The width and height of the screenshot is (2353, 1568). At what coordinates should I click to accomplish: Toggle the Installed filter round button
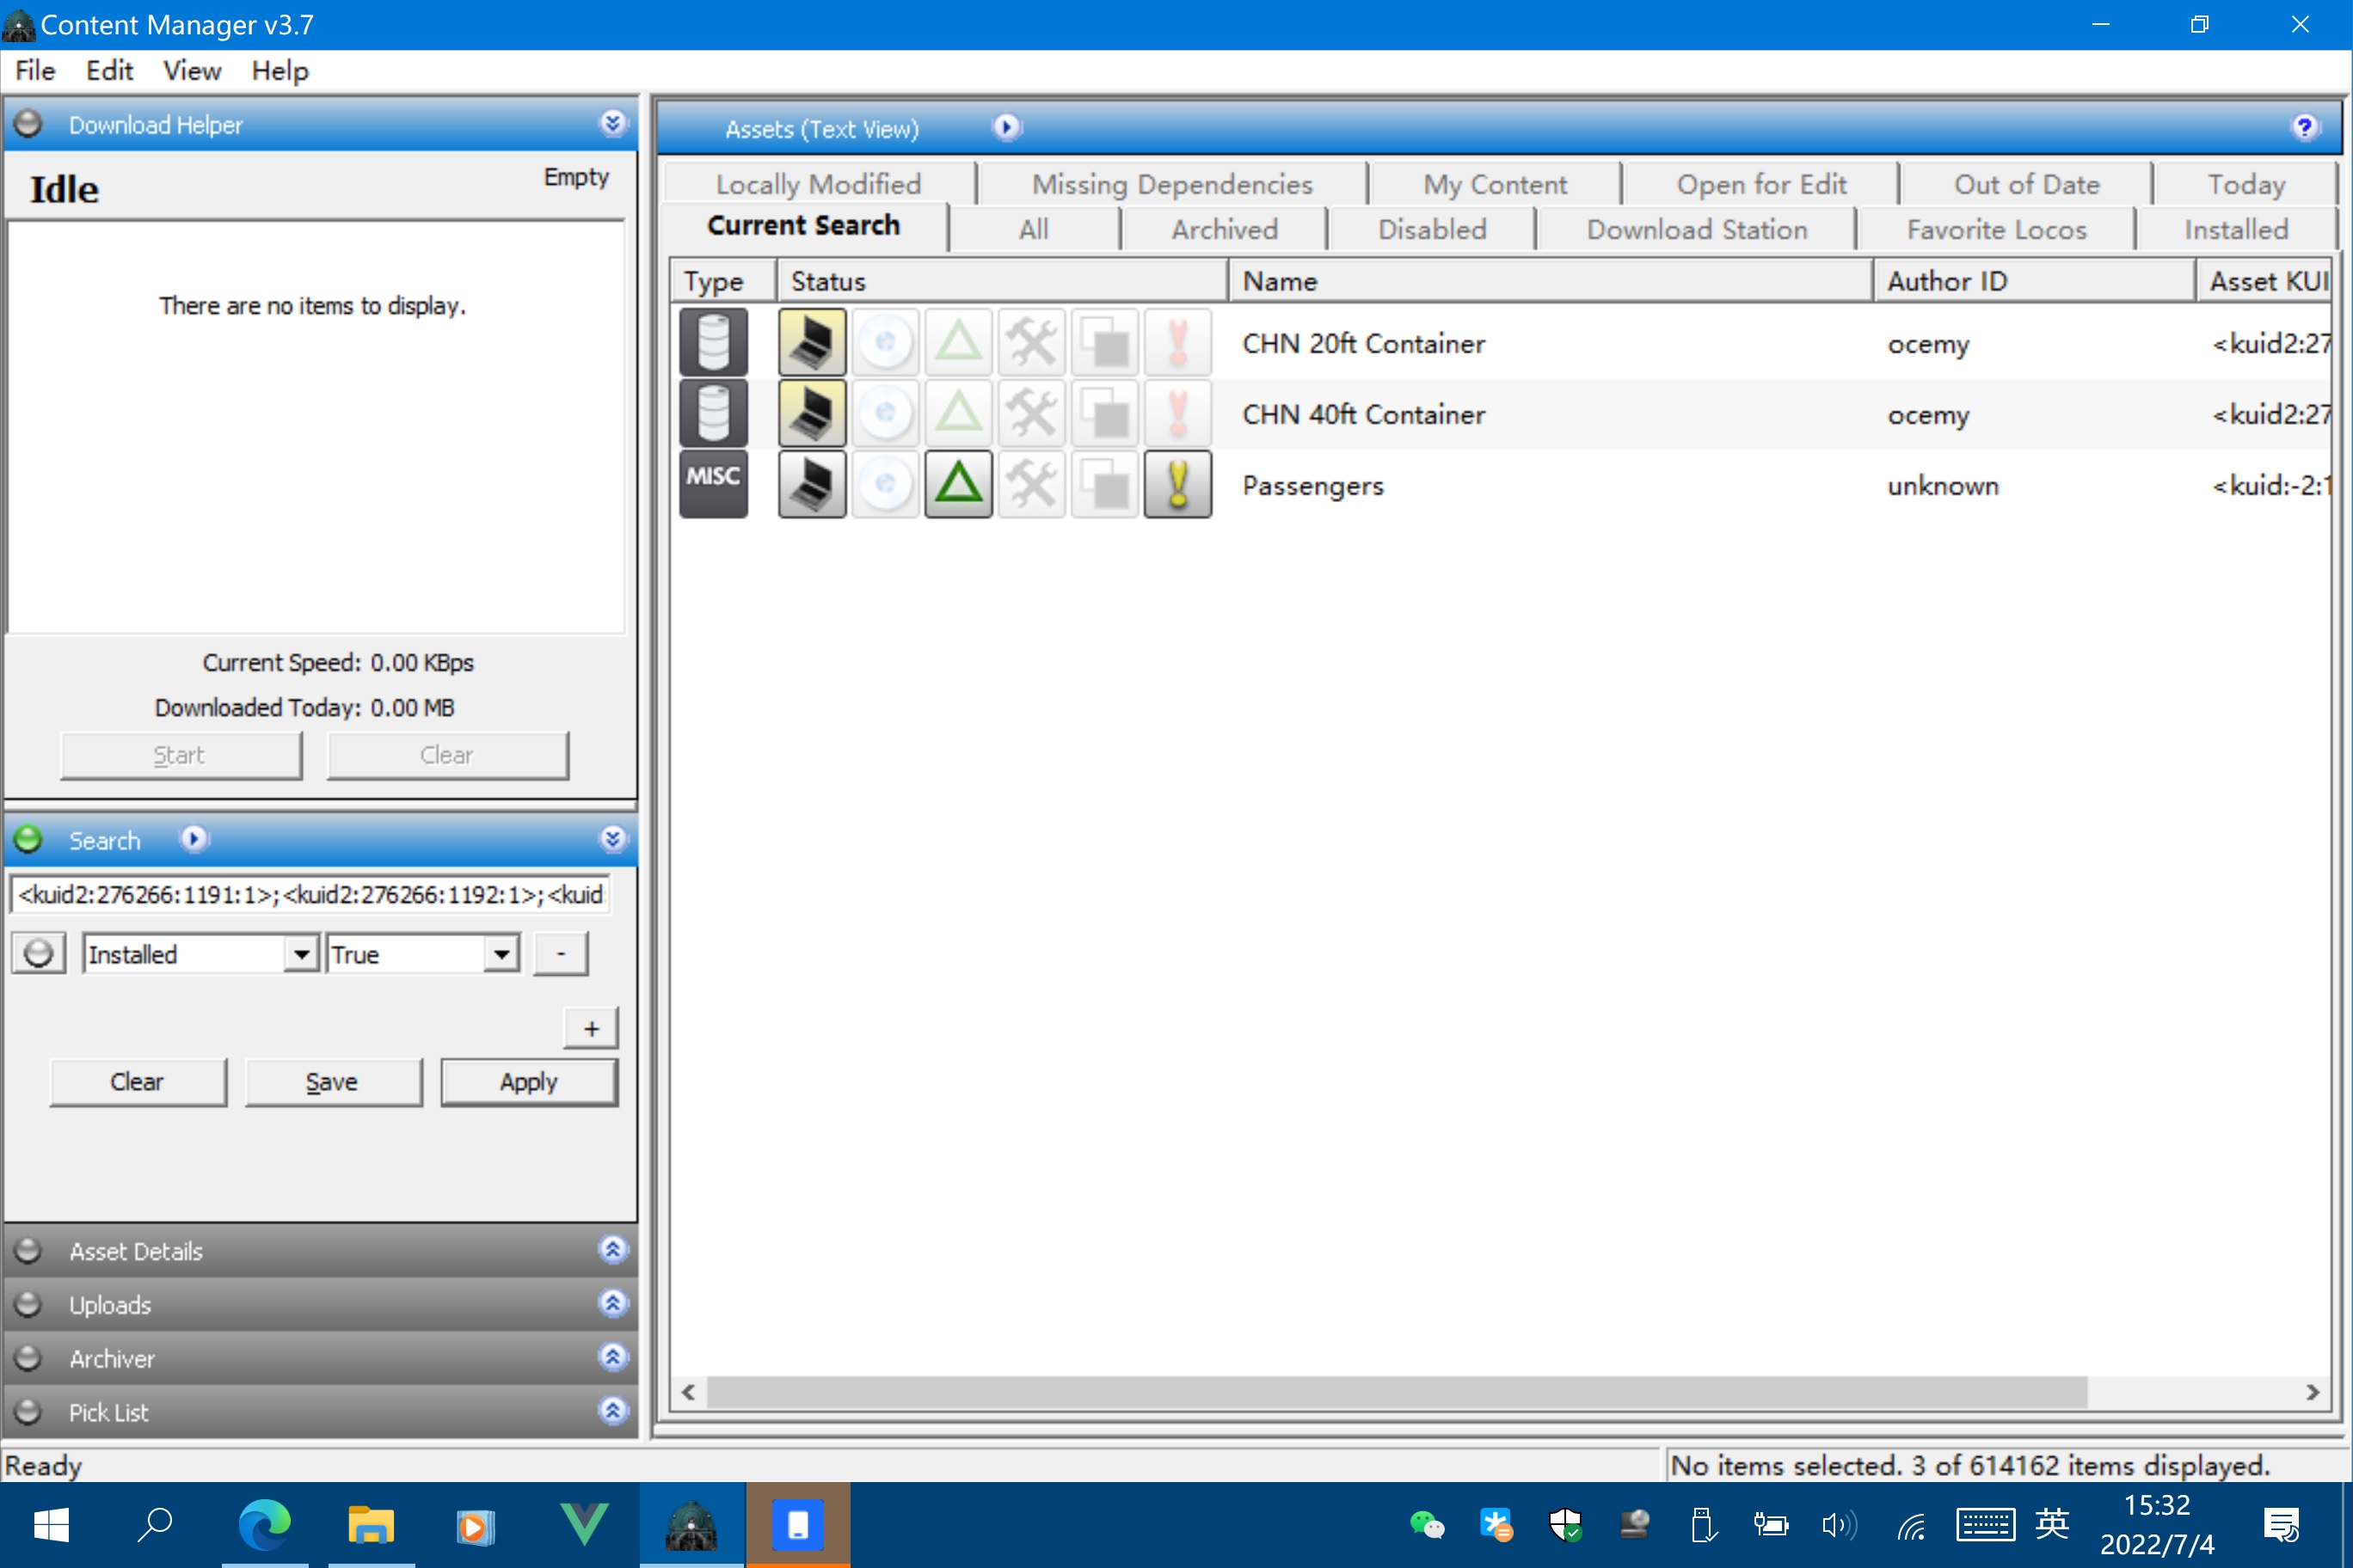[x=38, y=953]
